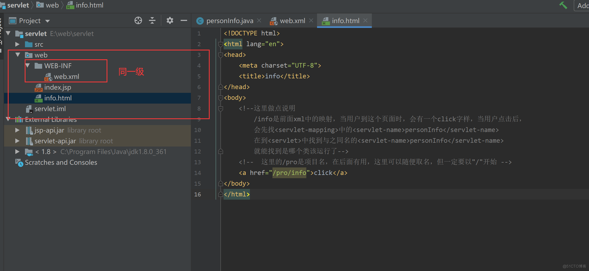The image size is (589, 271).
Task: Click the Add Configuration button
Action: (581, 5)
